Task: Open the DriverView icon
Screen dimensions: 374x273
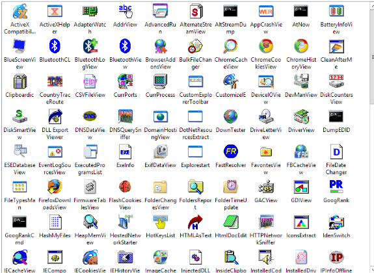Action: [x=301, y=116]
